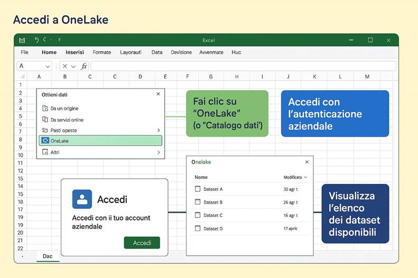Close the Onelake dialog panel
The width and height of the screenshot is (418, 278).
pyautogui.click(x=307, y=162)
